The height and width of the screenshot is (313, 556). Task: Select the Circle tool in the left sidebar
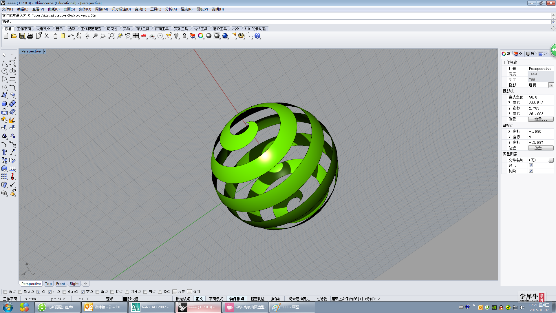tap(4, 71)
